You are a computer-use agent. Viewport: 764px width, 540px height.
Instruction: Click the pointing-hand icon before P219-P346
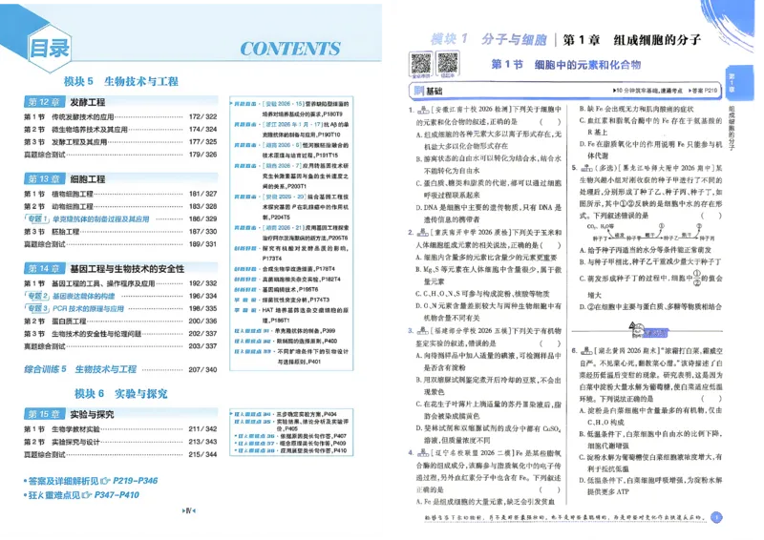(x=105, y=481)
